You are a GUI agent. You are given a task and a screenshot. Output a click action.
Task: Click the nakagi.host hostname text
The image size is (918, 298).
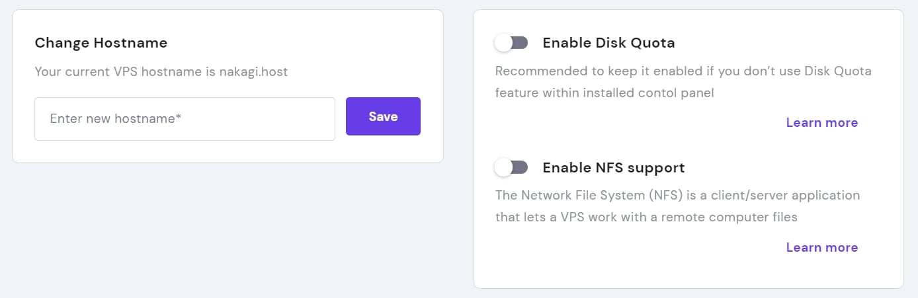tap(253, 71)
